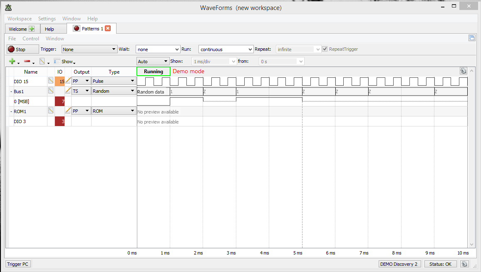
Task: Click the Trigger PC button
Action: pos(18,264)
